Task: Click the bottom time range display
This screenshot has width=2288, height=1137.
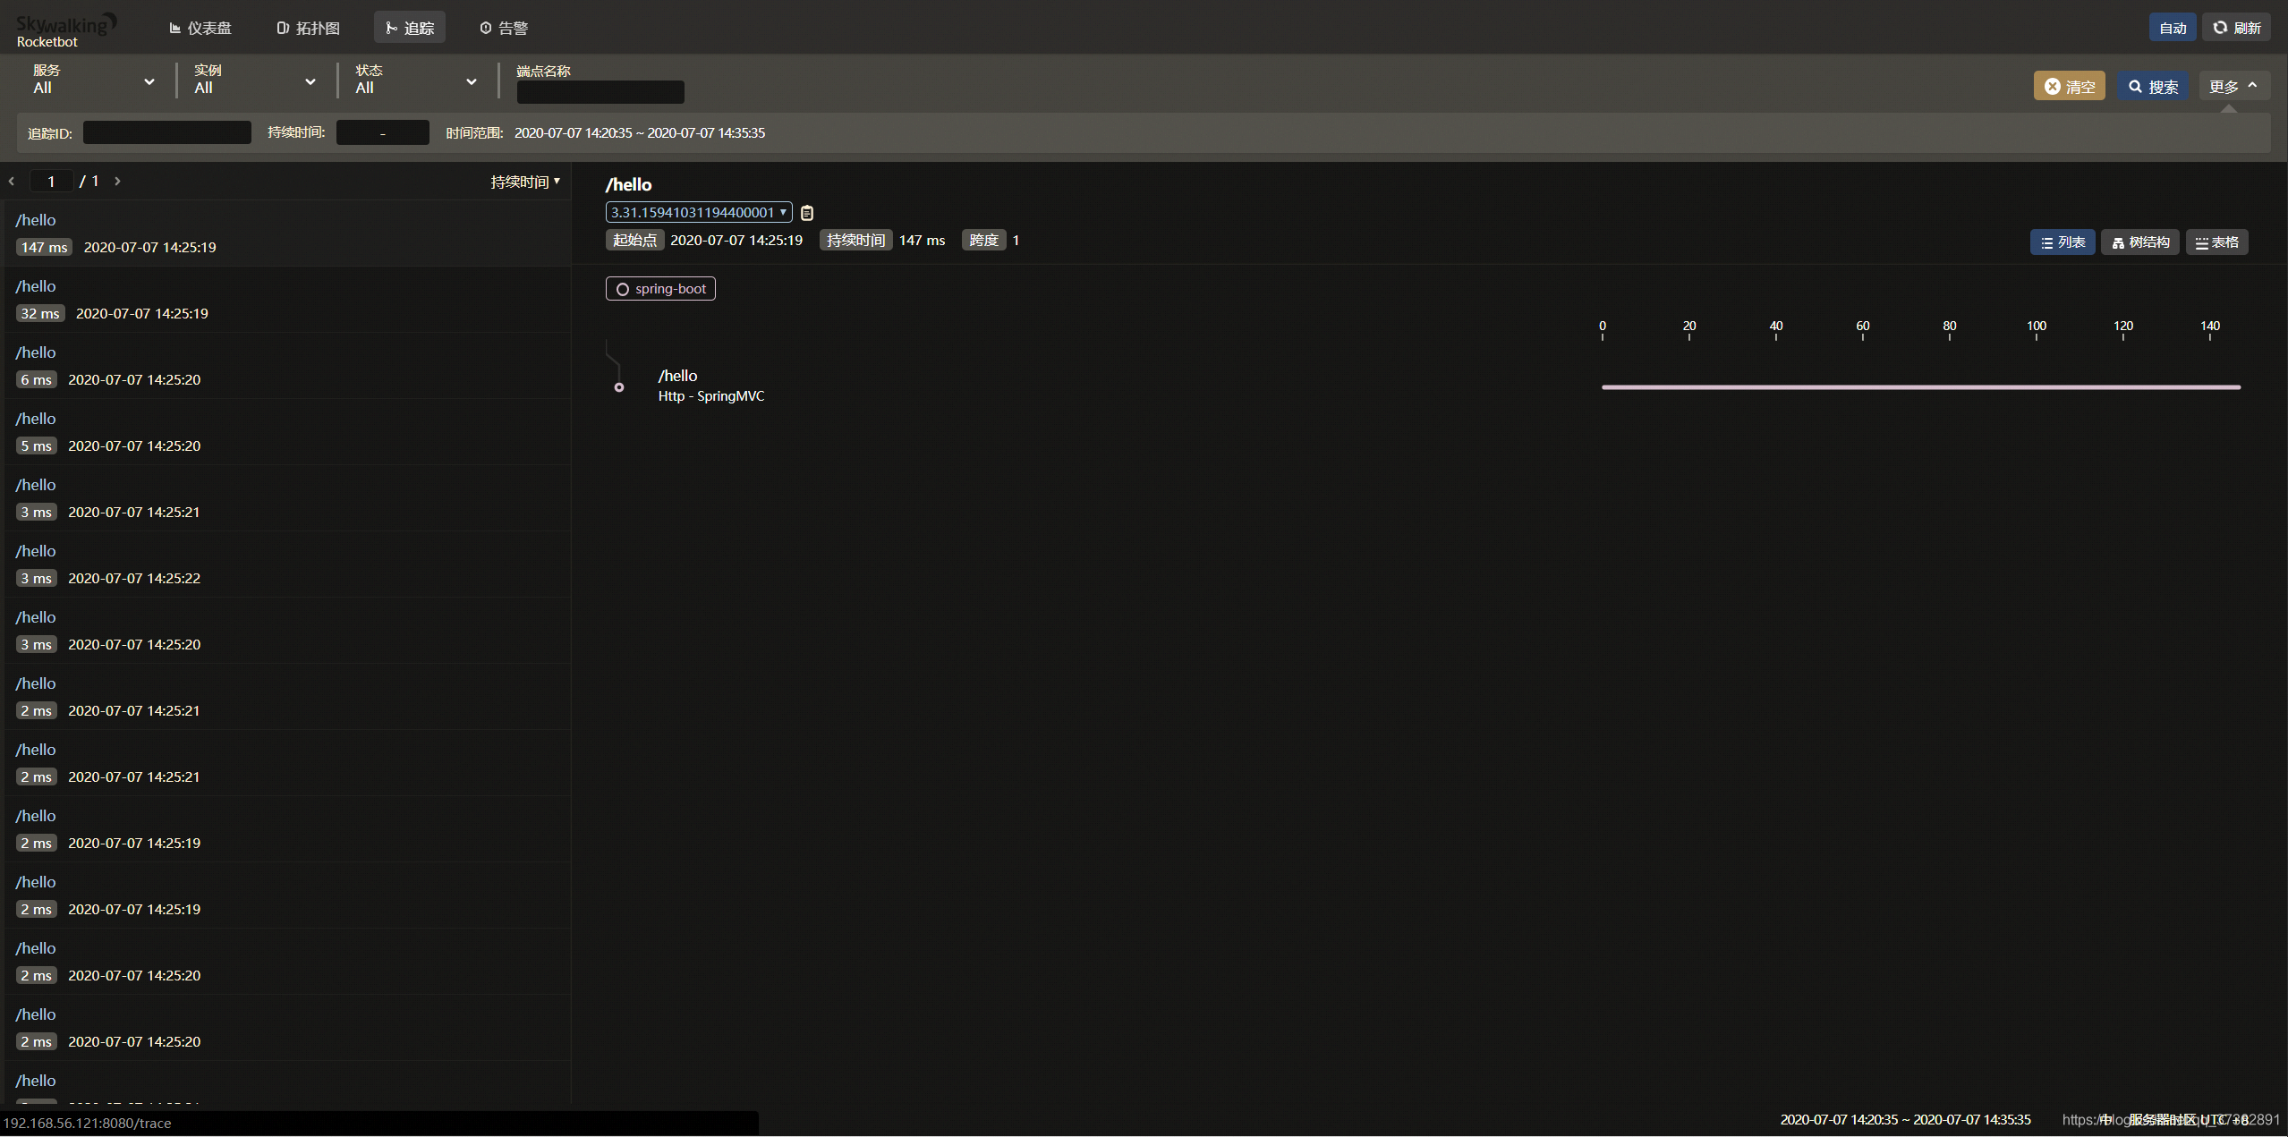Action: [x=1905, y=1119]
